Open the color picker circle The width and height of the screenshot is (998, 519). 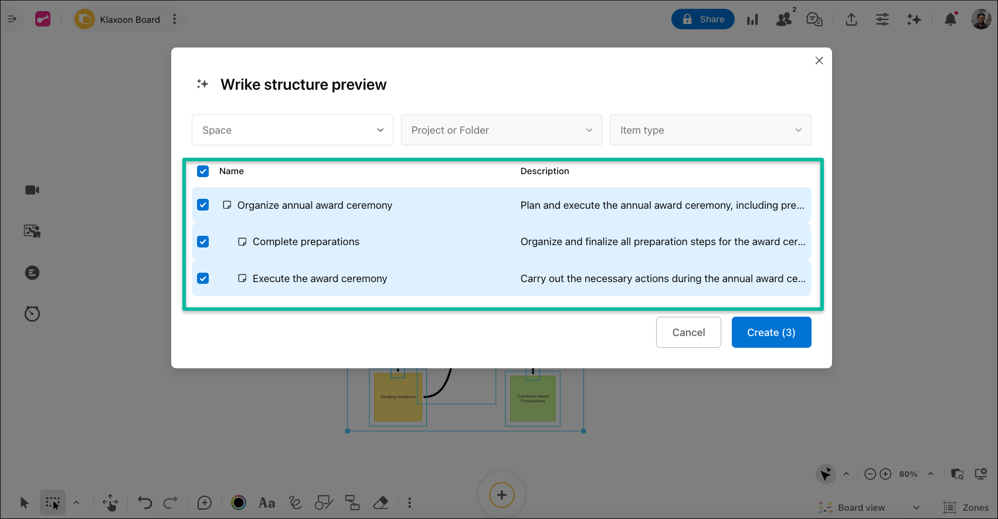pos(238,503)
